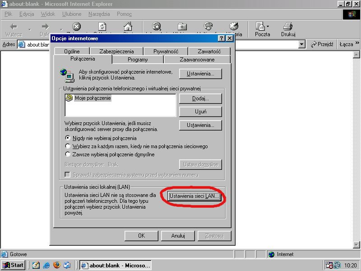361x271 pixels.
Task: Select 'Zawsze wybieraj połączenie domyślne' radio option
Action: [x=67, y=154]
